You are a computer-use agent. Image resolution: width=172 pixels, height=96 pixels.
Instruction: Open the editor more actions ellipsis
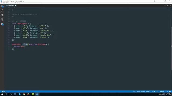click(170, 5)
